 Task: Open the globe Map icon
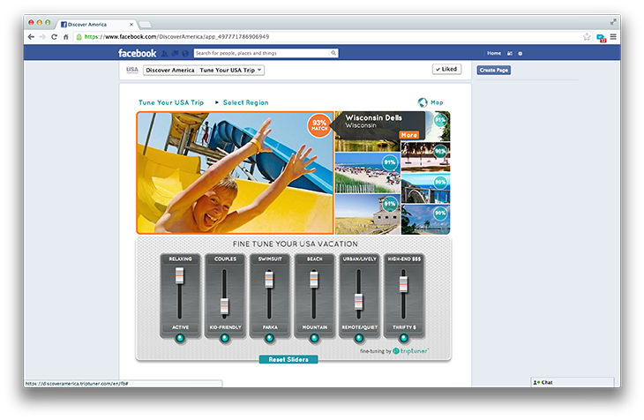pos(423,102)
